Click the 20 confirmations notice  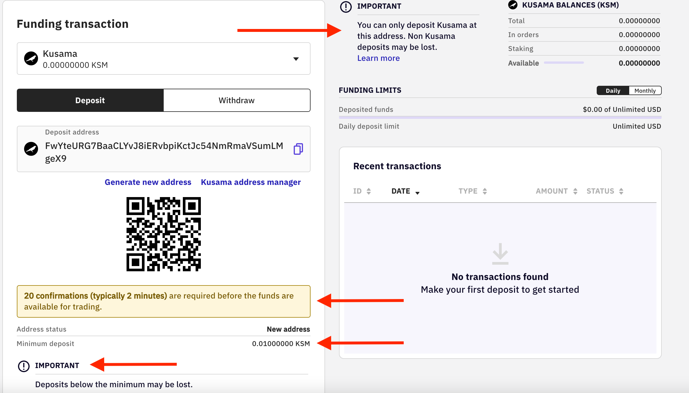164,301
